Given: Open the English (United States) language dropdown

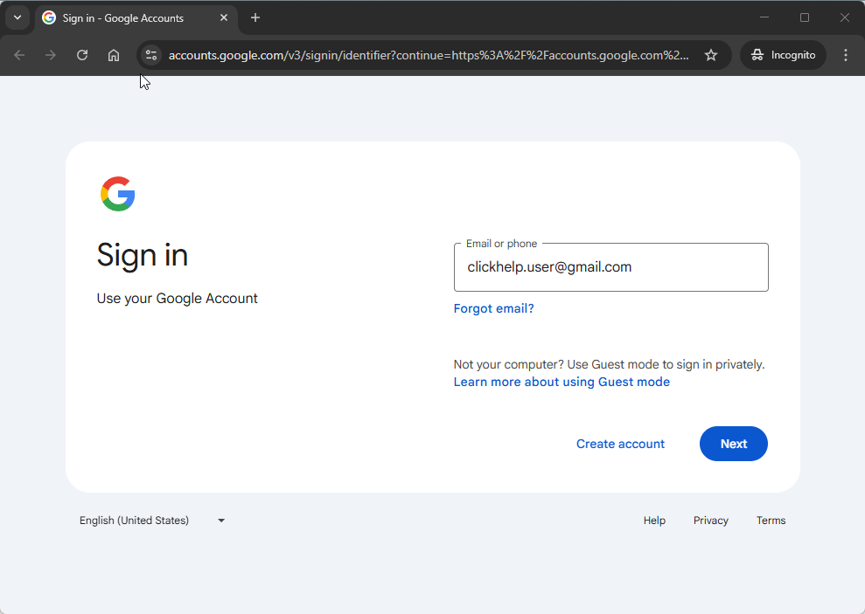Looking at the screenshot, I should (x=133, y=520).
